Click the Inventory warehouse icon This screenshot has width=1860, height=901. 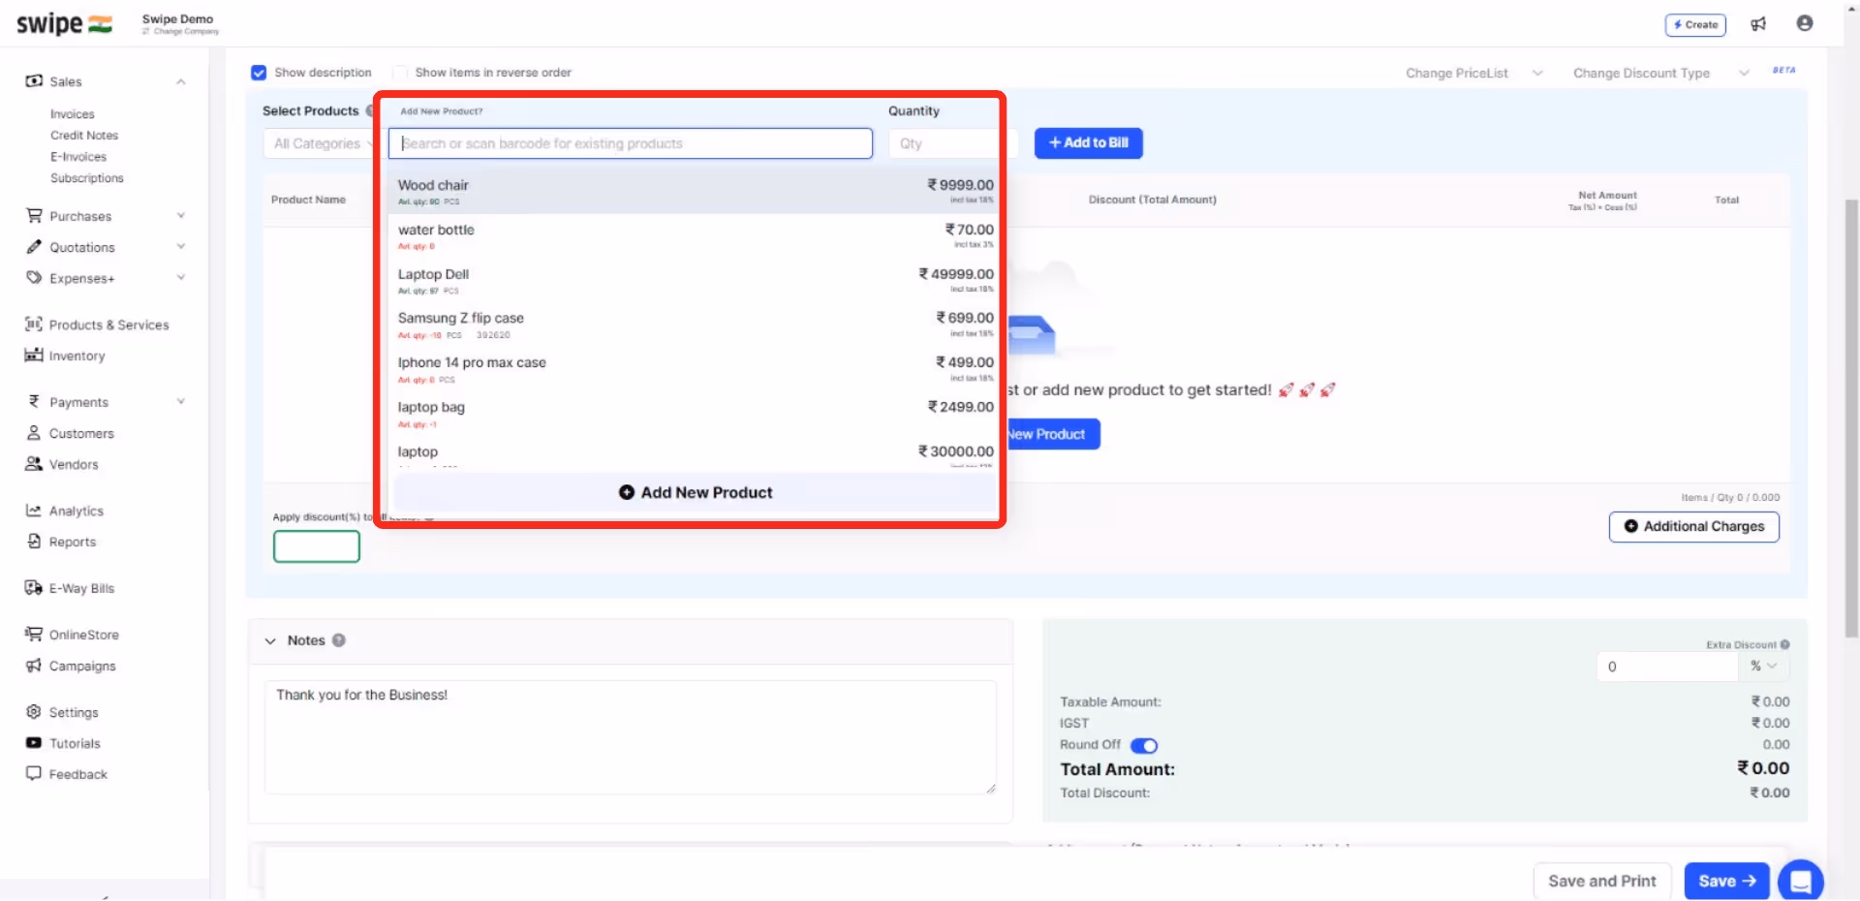[34, 356]
